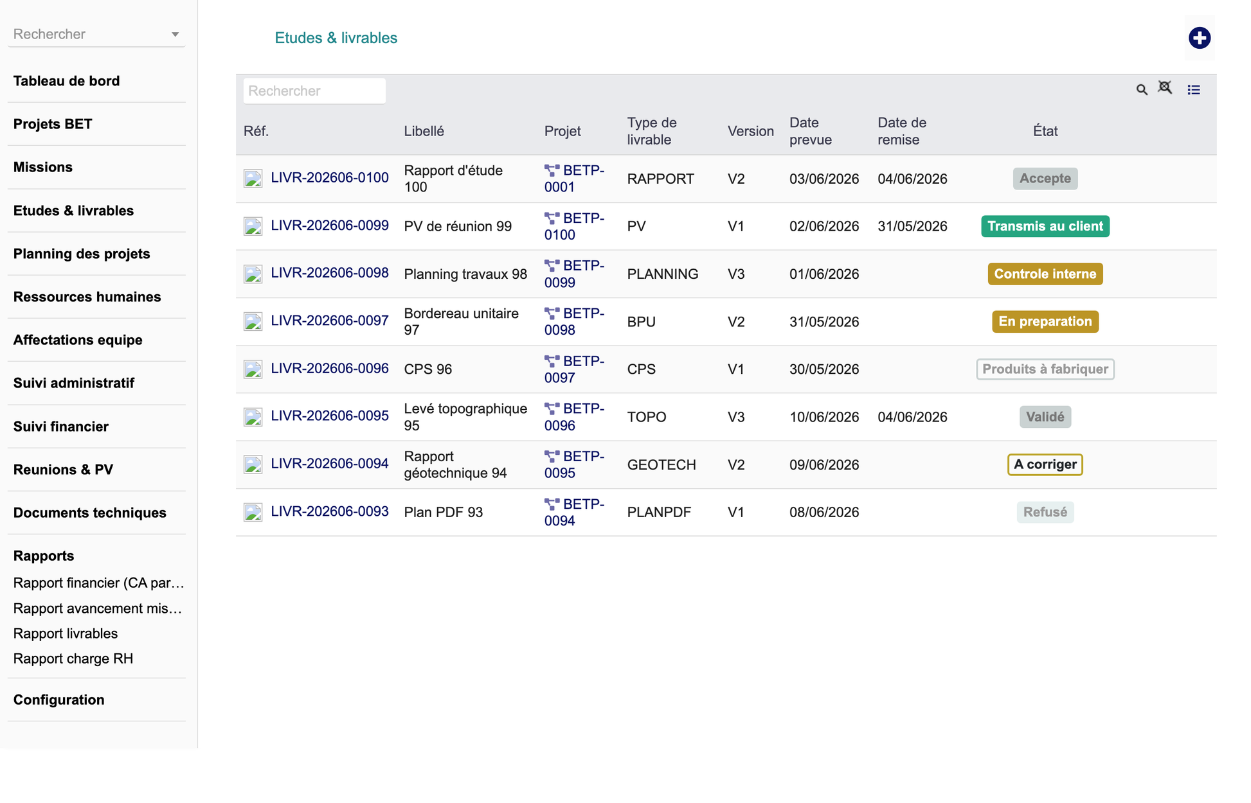Viewport: 1251px width, 803px height.
Task: Sort by the État column header
Action: click(x=1045, y=131)
